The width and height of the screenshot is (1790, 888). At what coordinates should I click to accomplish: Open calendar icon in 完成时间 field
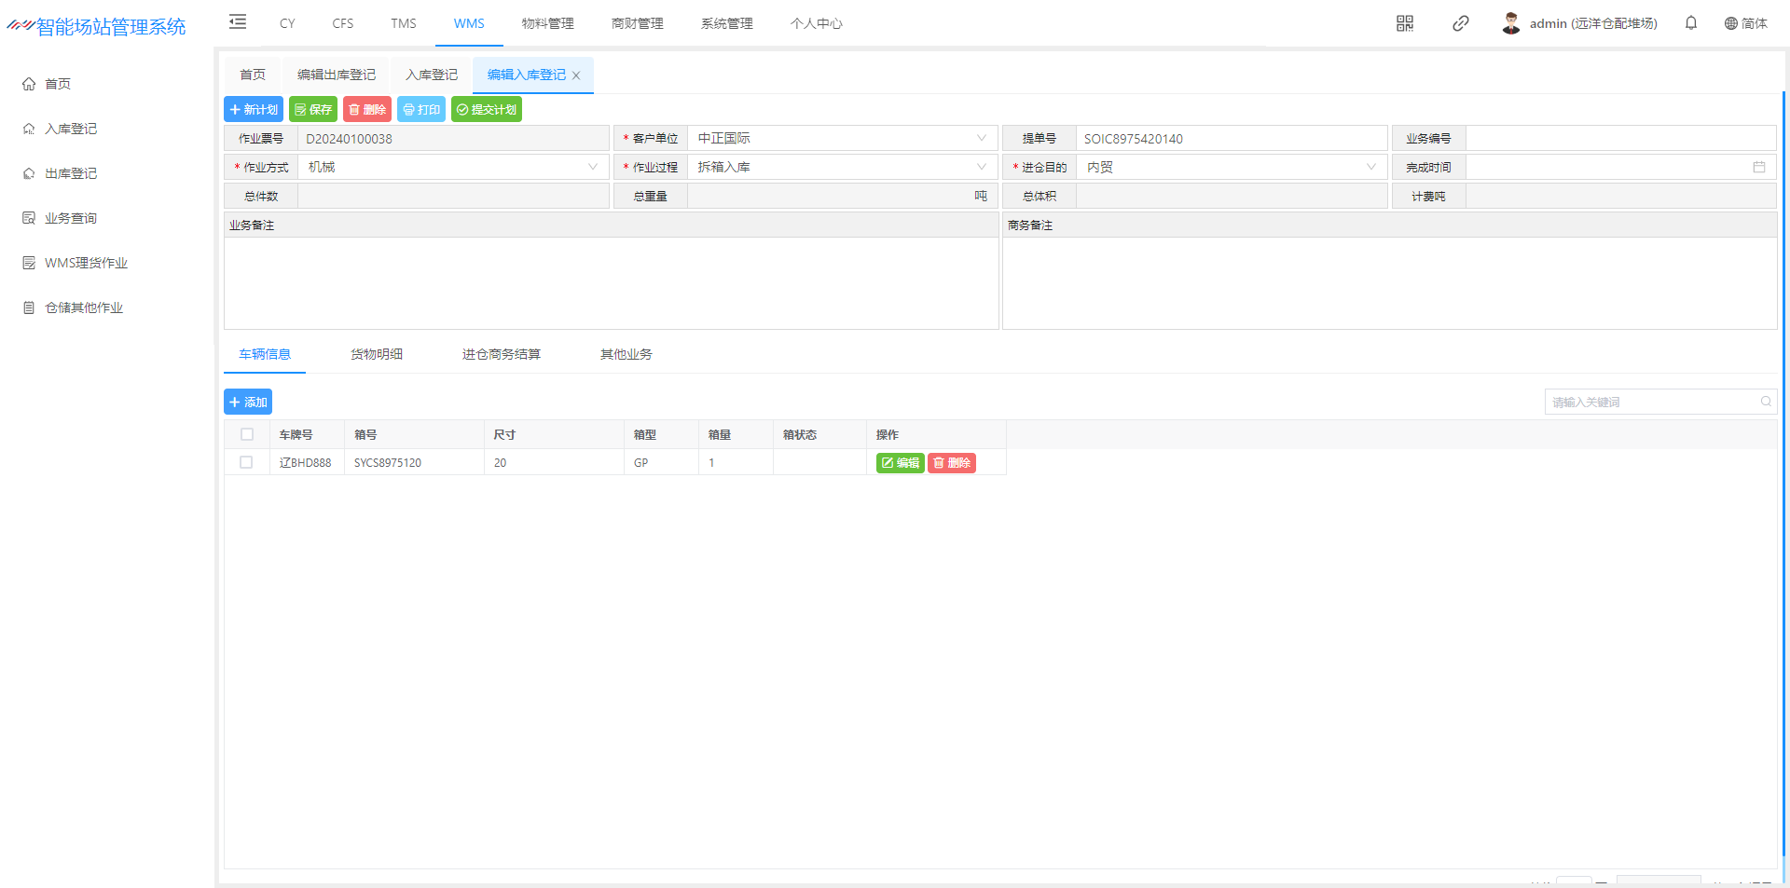[x=1759, y=167]
